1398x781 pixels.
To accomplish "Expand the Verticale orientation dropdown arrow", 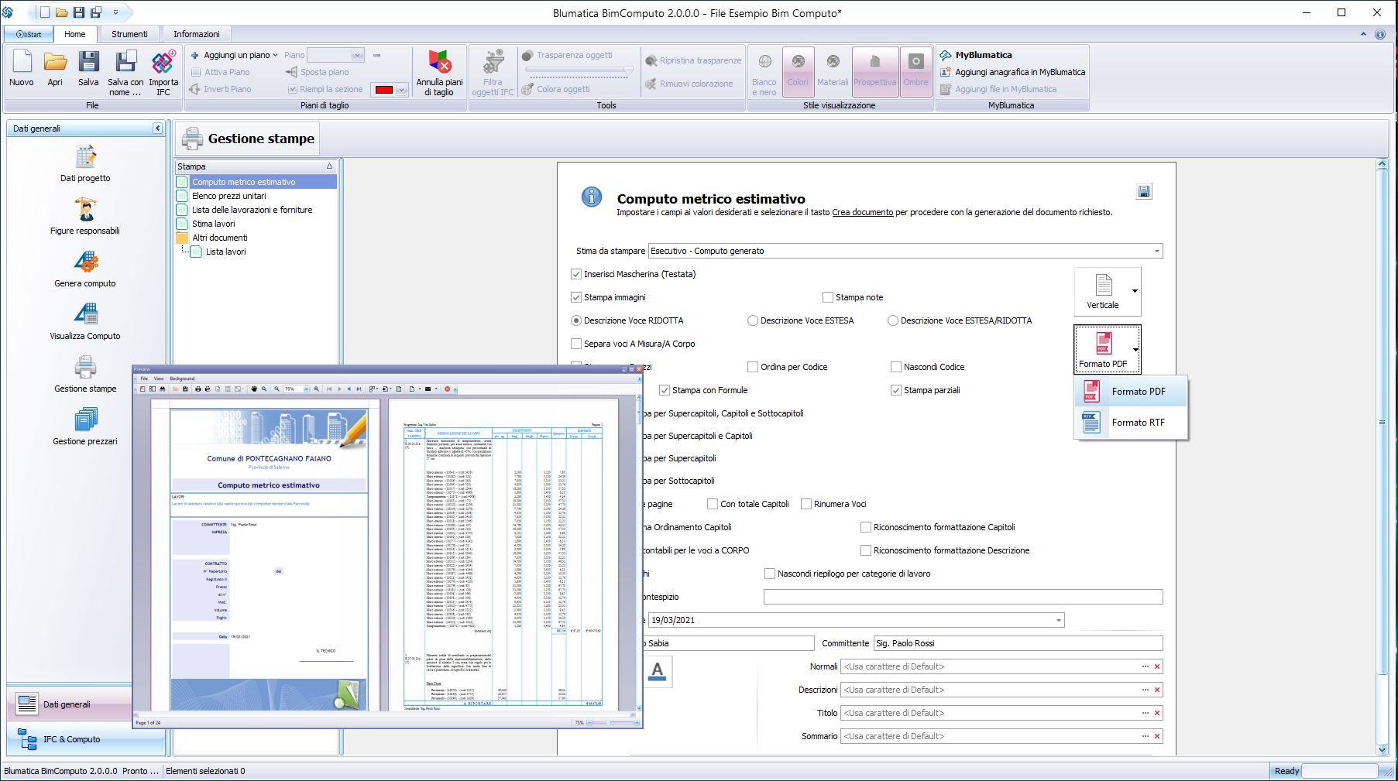I will coord(1135,291).
